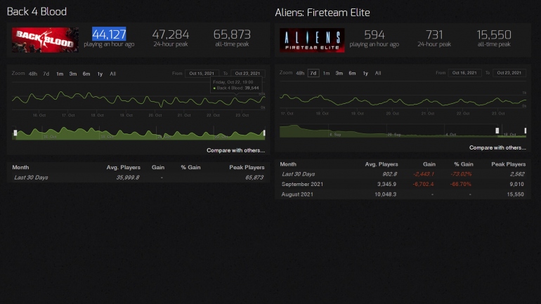This screenshot has height=304, width=541.
Task: Click % Gain header in Aliens table
Action: [464, 164]
